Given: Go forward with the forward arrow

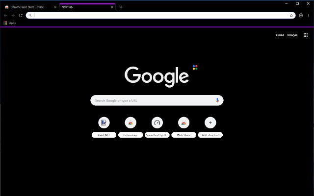Looking at the screenshot, I should coord(13,15).
